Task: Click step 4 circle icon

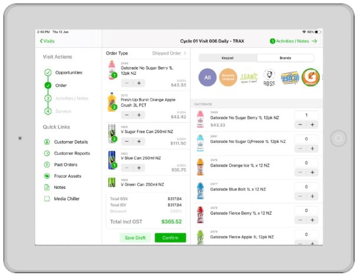Action: pyautogui.click(x=48, y=111)
